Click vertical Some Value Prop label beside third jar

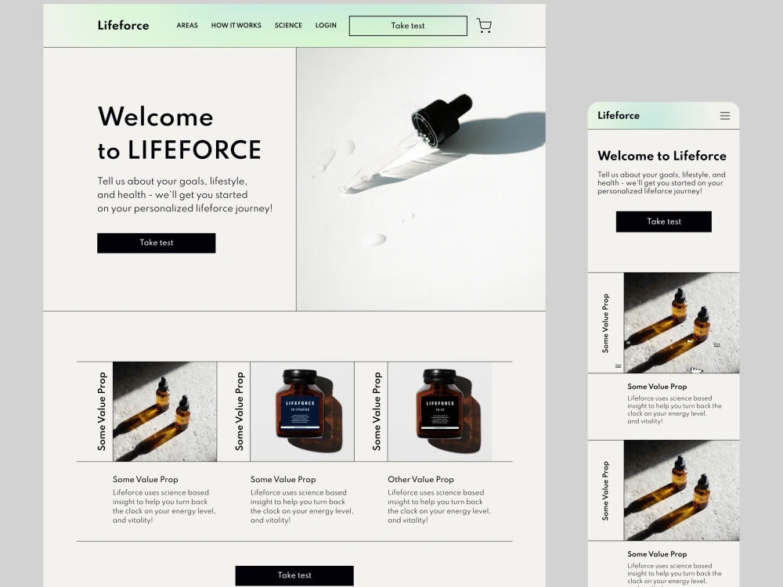[377, 412]
